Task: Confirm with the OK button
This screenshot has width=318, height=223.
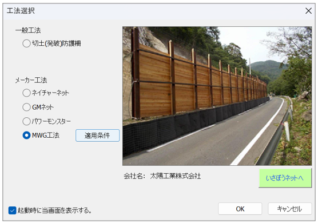Action: (x=240, y=209)
